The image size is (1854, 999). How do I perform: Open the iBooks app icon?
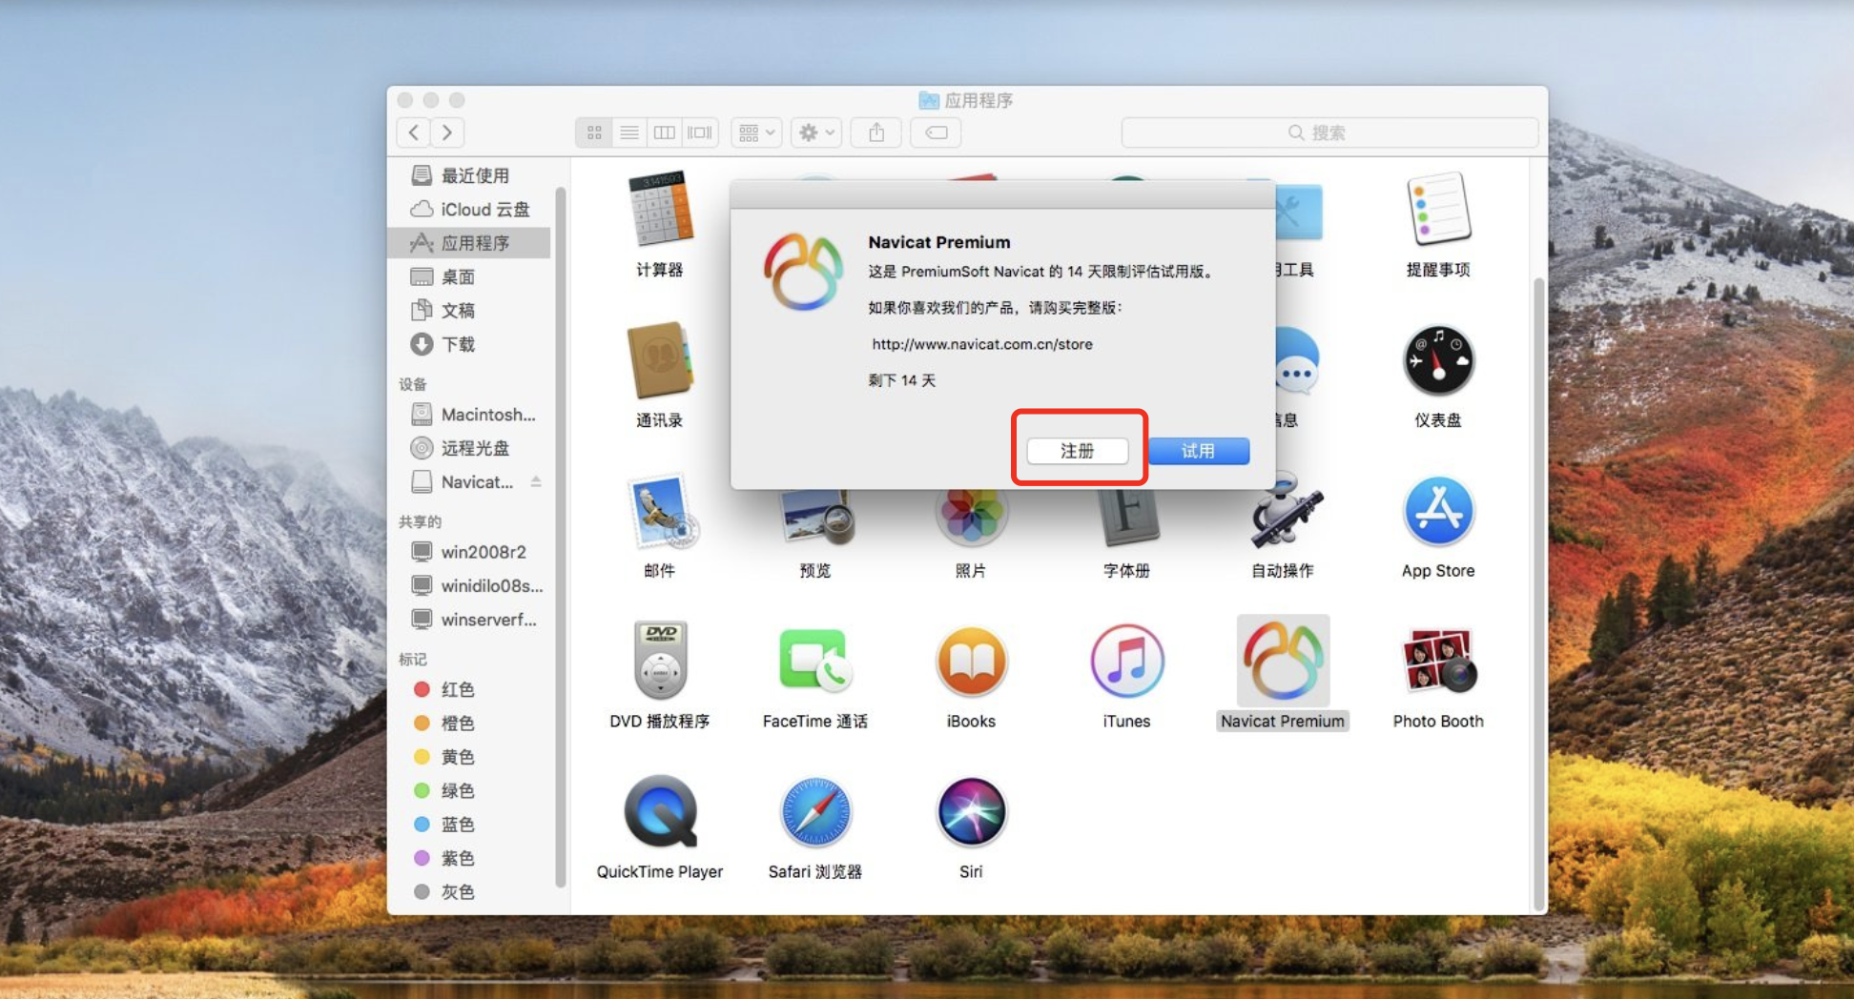971,662
